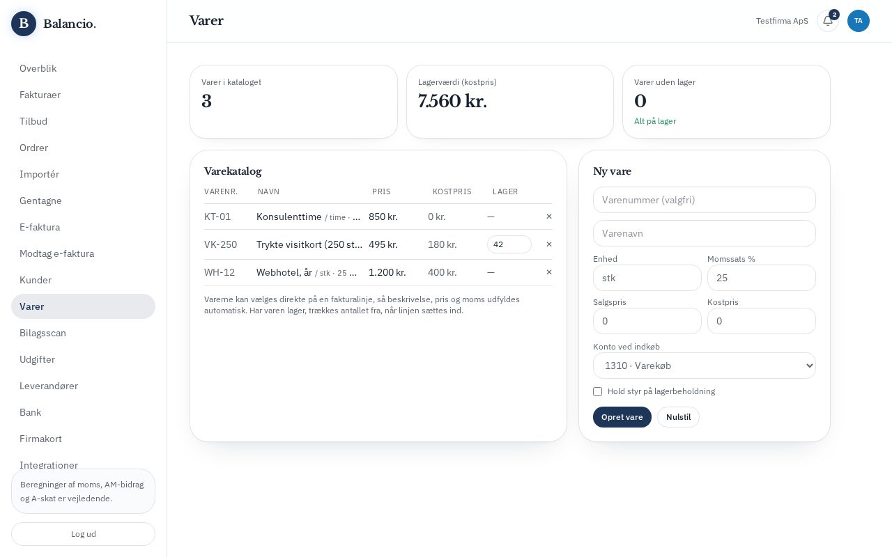The width and height of the screenshot is (892, 557).
Task: Click the 1.200 kr. price cell
Action: coord(387,272)
